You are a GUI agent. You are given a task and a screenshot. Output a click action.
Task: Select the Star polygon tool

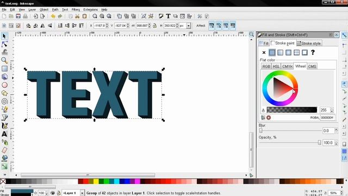pos(4,93)
